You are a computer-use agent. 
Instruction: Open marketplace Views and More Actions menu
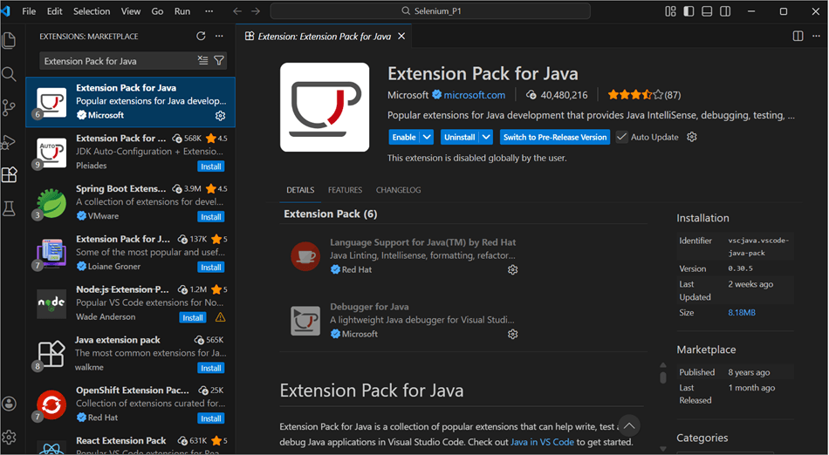coord(219,36)
